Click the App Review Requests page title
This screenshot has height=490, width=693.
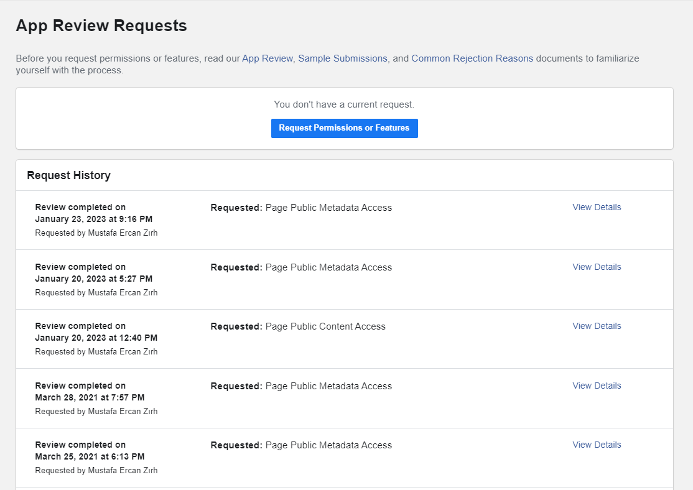[x=101, y=25]
